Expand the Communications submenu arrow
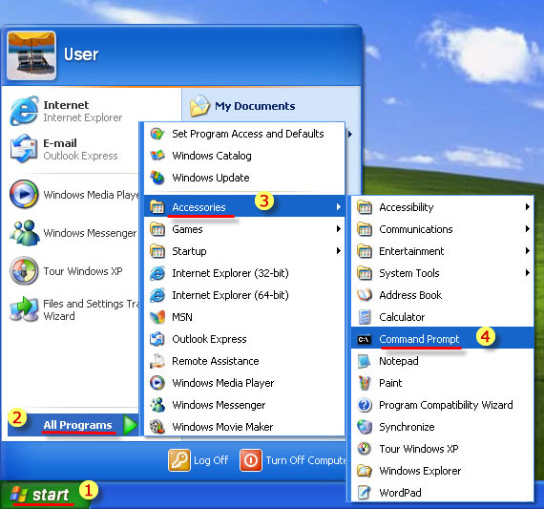Screen dimensions: 544x509 coord(528,229)
